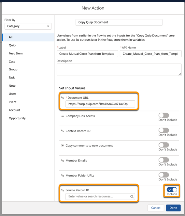Toggle Member Emails include switch
This screenshot has width=185, height=216.
164,160
